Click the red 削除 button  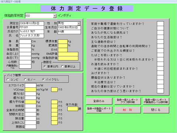128,110
